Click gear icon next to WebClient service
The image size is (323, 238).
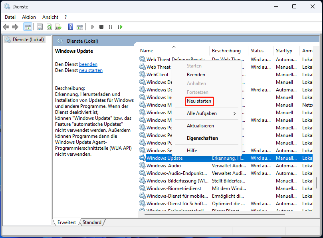[x=143, y=74]
